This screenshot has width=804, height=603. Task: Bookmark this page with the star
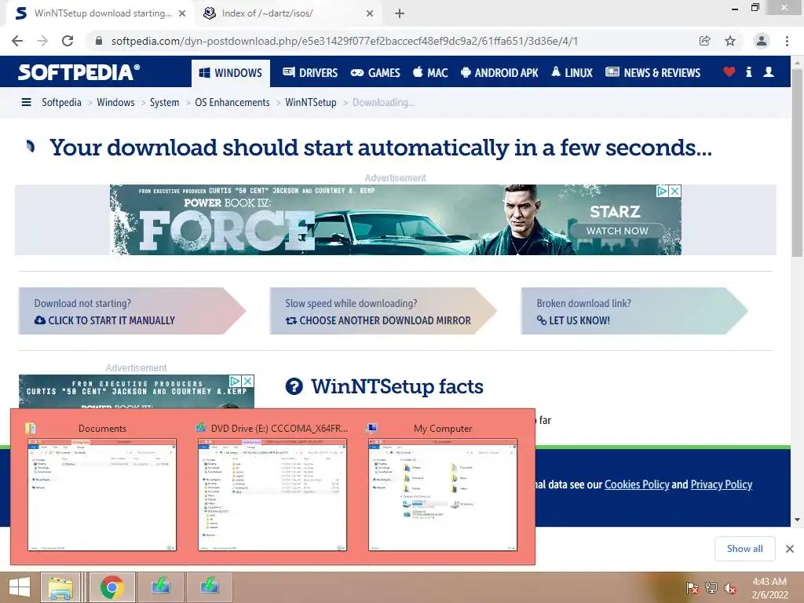pyautogui.click(x=730, y=41)
